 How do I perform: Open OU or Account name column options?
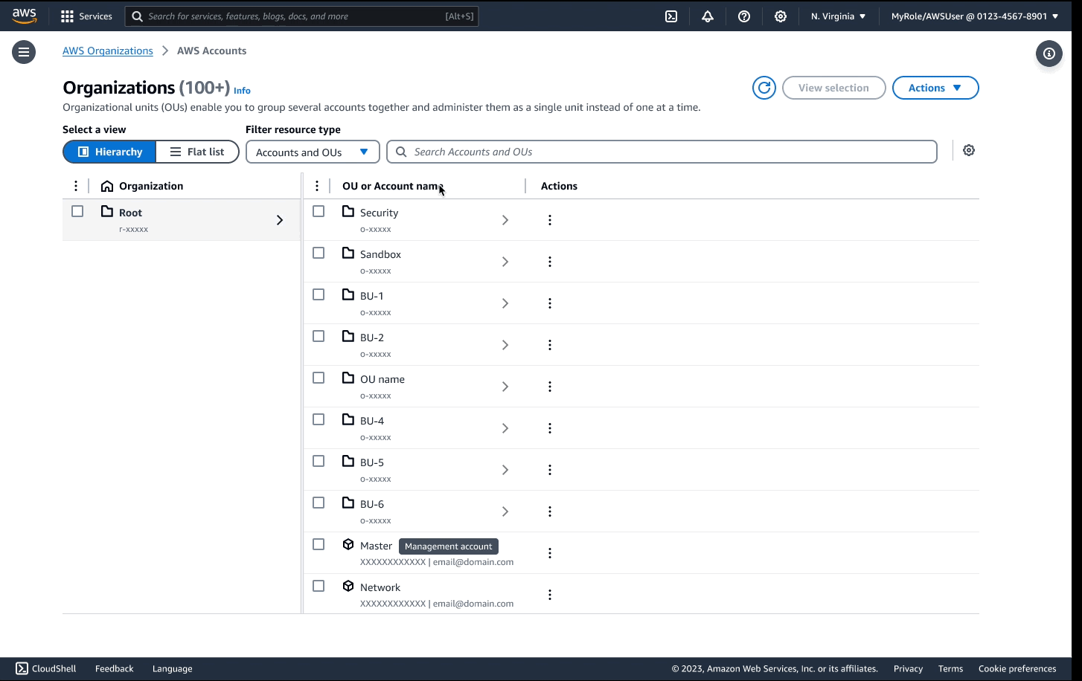pyautogui.click(x=317, y=186)
